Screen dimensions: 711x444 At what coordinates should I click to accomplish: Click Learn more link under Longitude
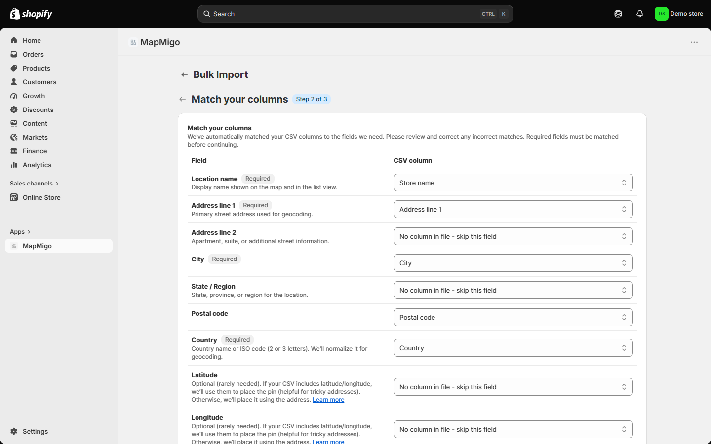(x=328, y=441)
